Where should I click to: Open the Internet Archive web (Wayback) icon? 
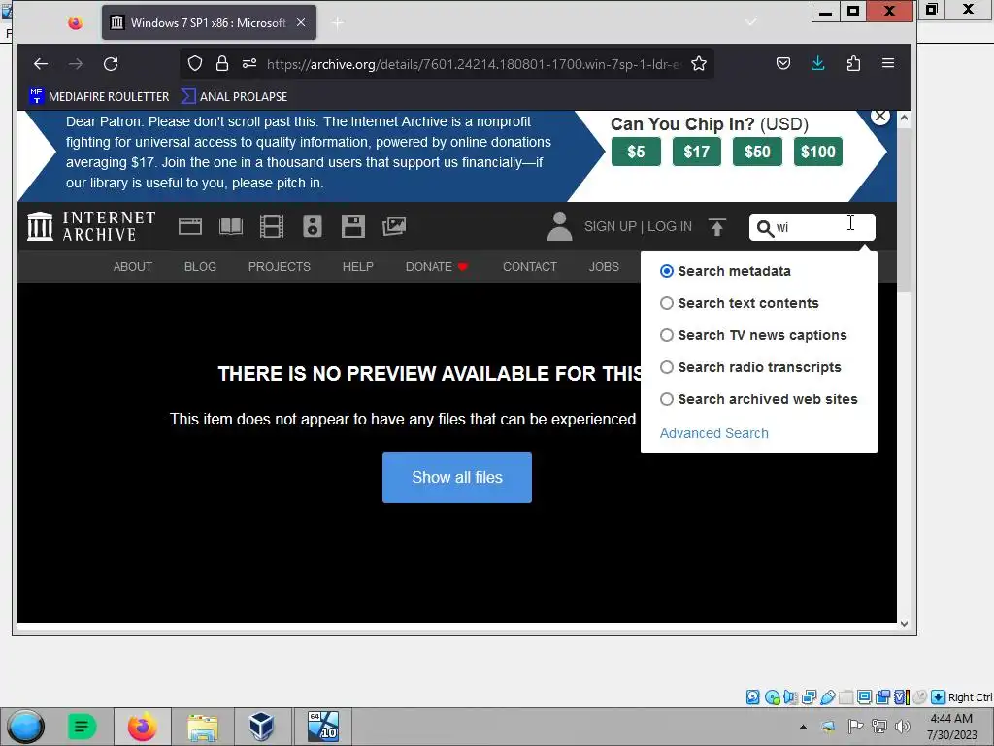(190, 226)
